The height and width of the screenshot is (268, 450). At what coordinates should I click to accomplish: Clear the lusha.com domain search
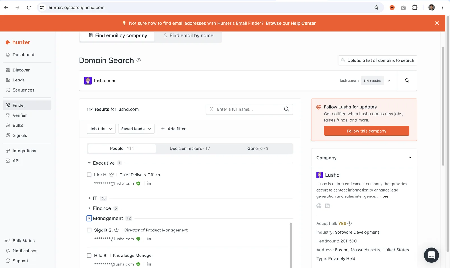(389, 81)
